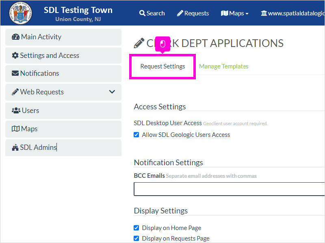Click the people icon of Users
Image resolution: width=325 pixels, height=243 pixels.
[16, 111]
